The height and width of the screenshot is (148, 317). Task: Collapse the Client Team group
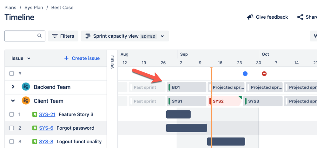click(x=13, y=101)
